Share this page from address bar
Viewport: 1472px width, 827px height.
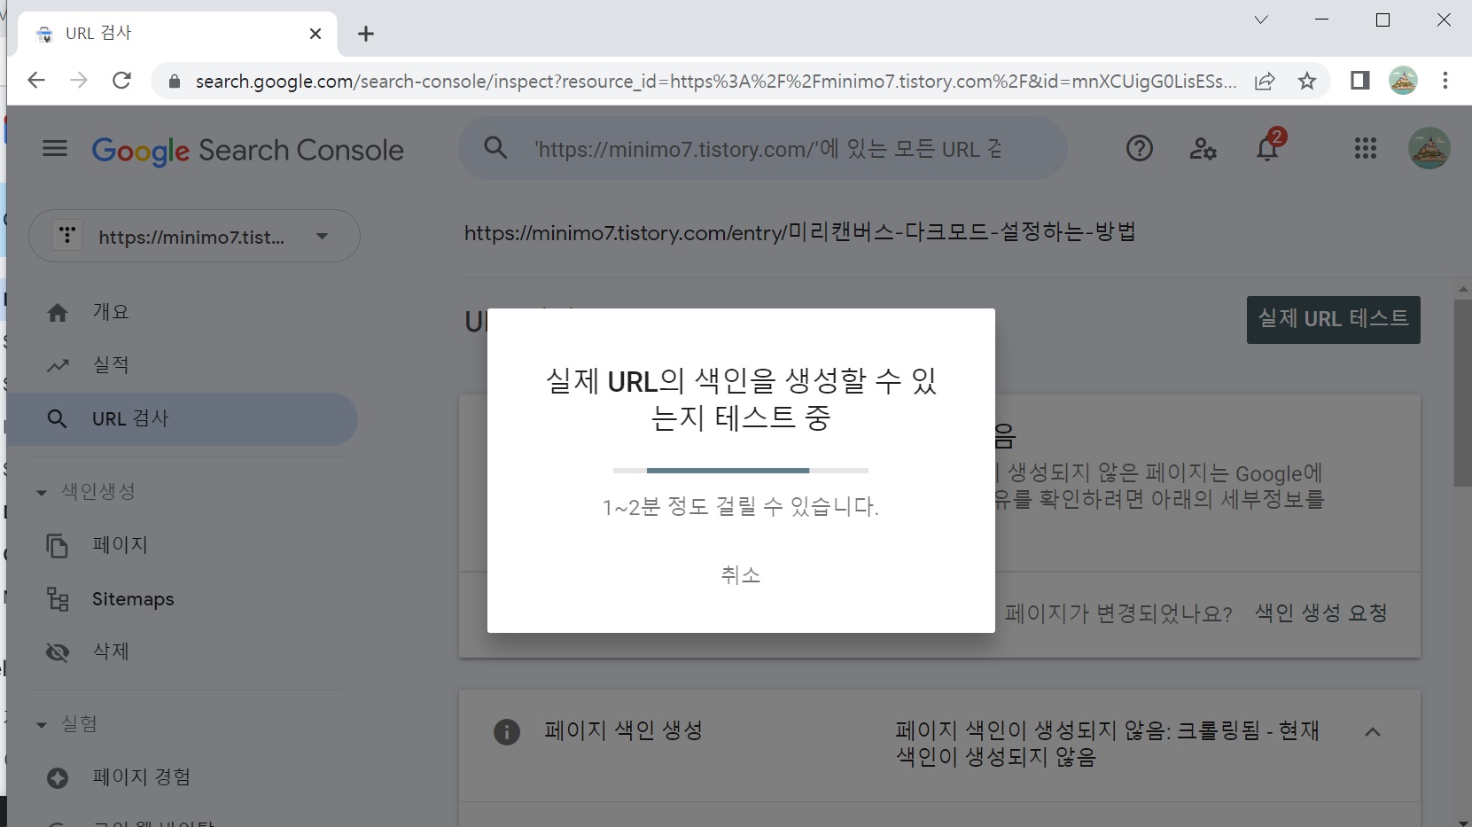pos(1265,81)
